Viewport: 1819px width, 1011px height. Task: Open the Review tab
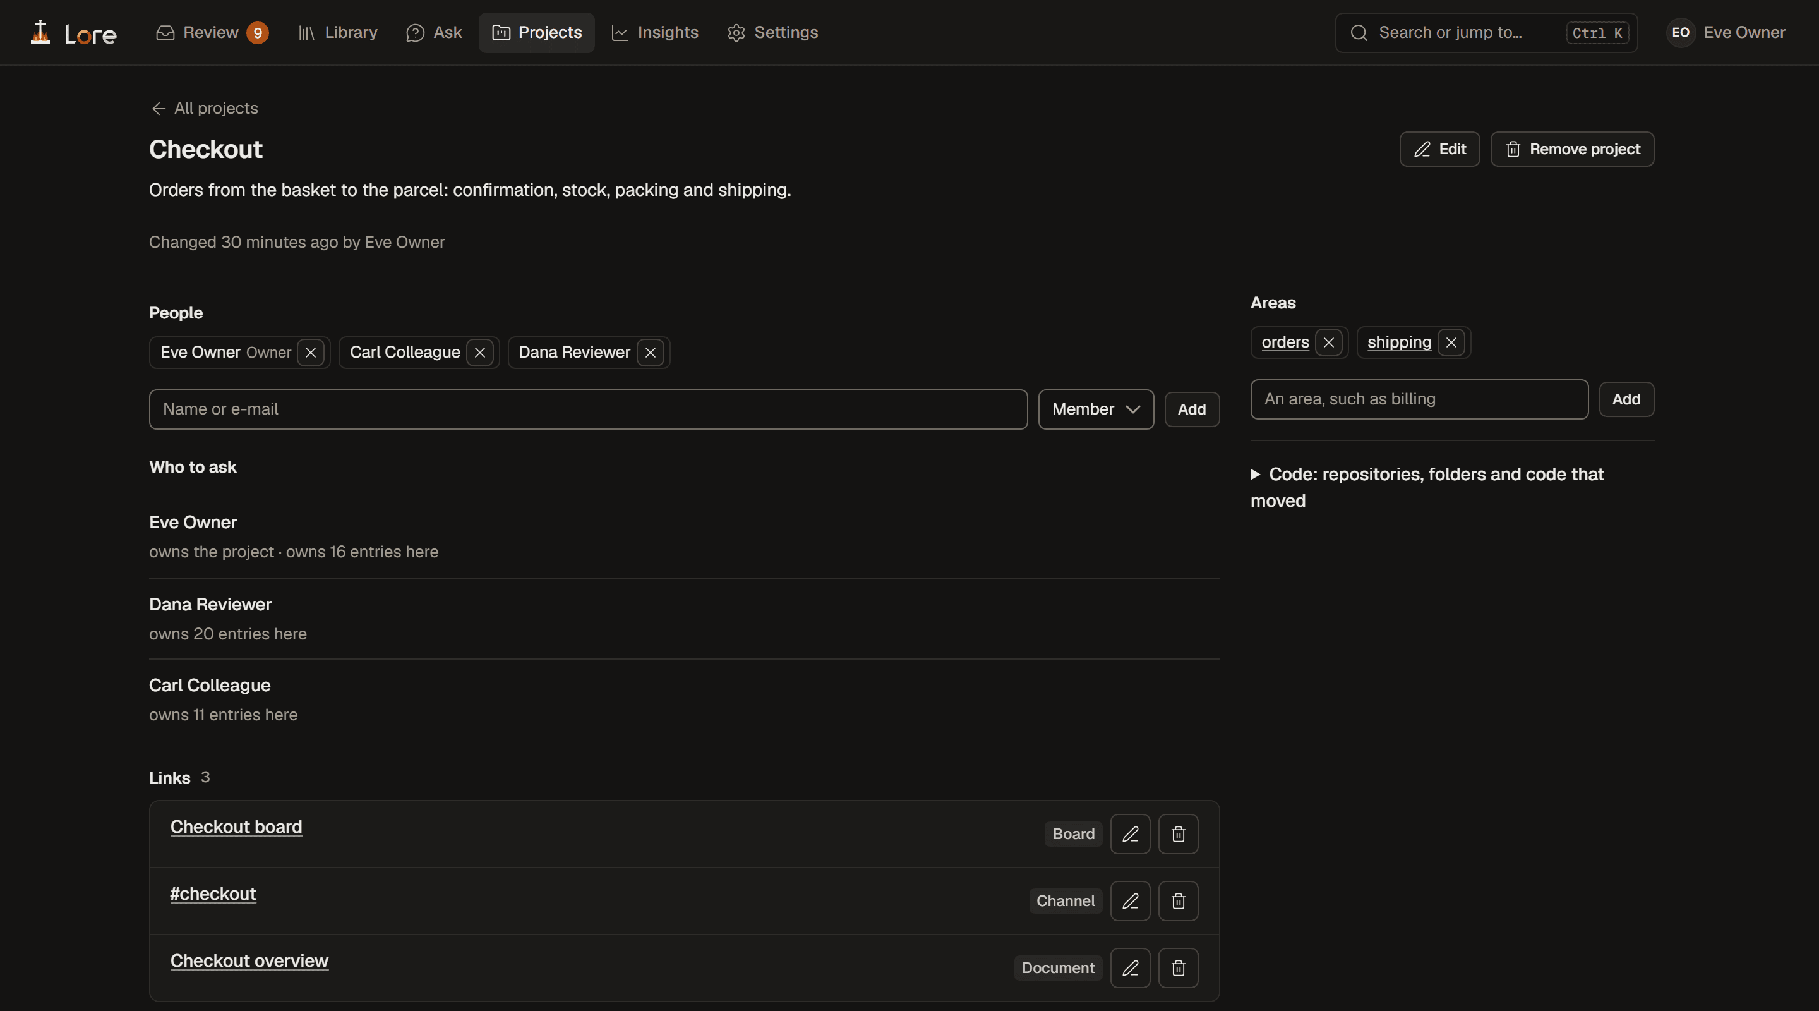tap(212, 32)
